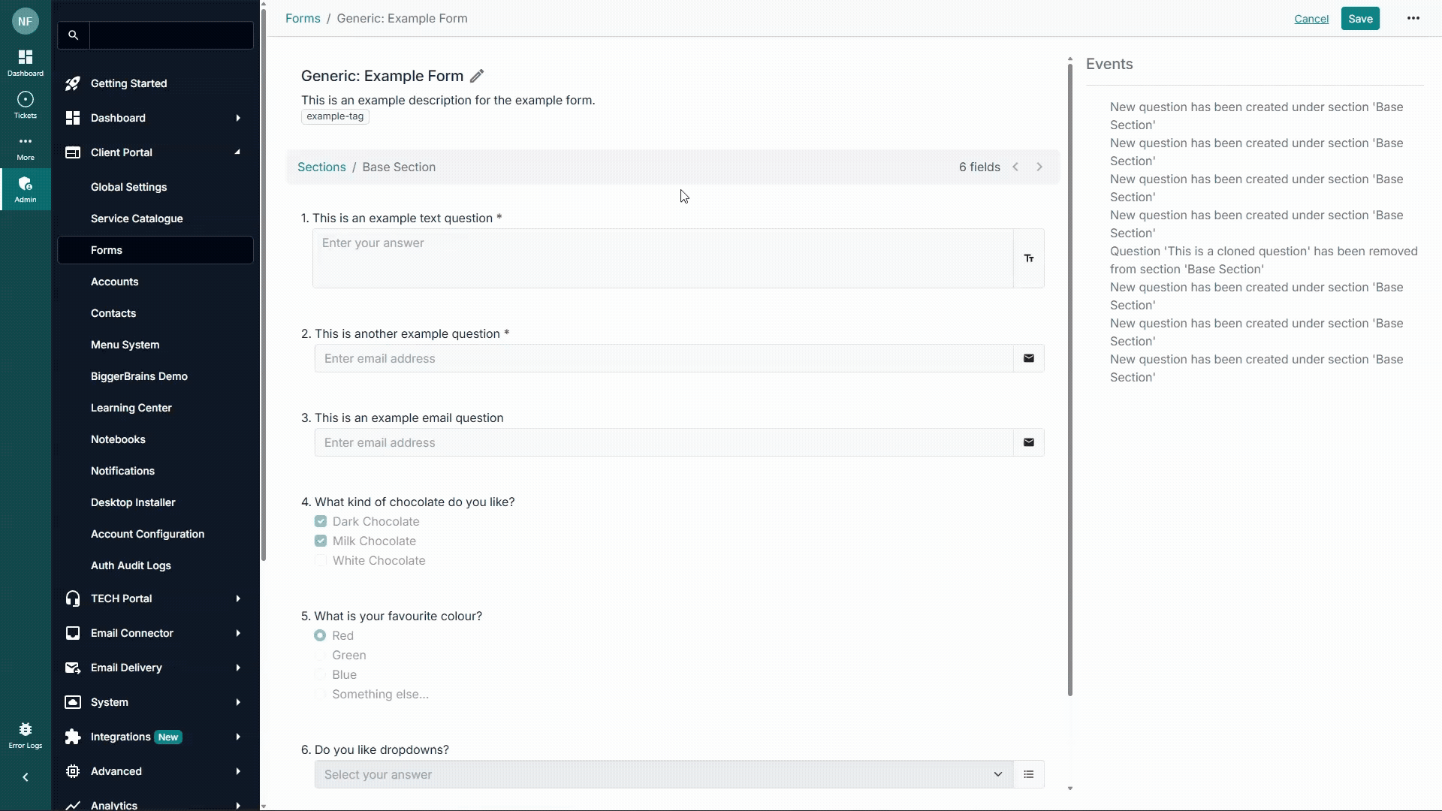
Task: Click the search magnifier icon
Action: point(73,35)
